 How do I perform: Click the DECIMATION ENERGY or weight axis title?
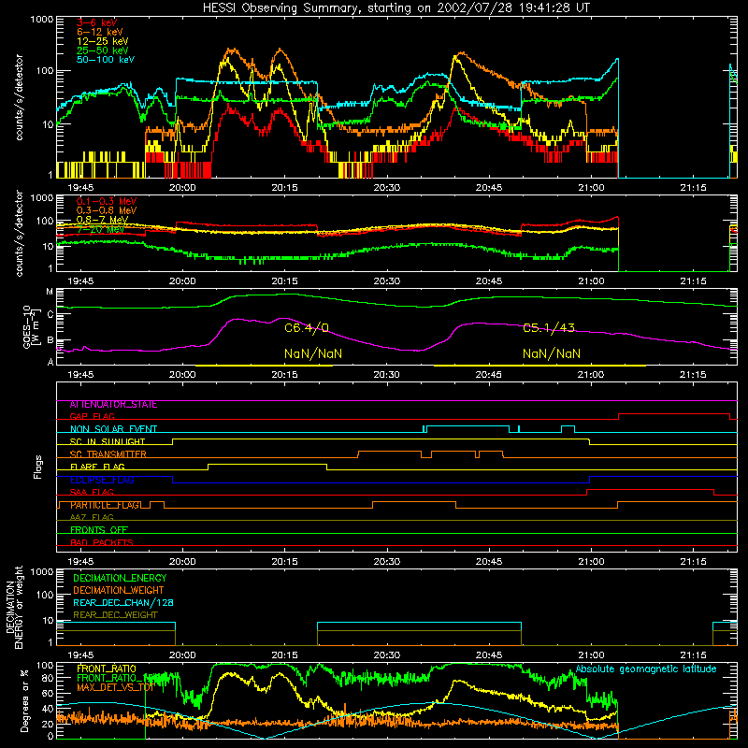14,607
